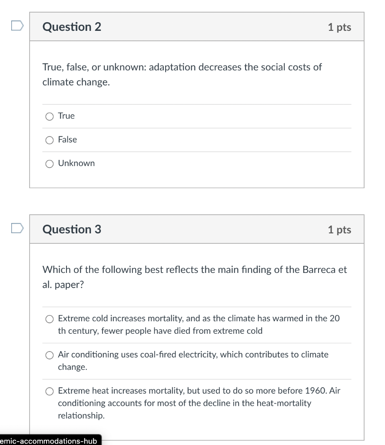Click the 1 pts label on Question 3
Screen dimensions: 385x445
[x=339, y=229]
